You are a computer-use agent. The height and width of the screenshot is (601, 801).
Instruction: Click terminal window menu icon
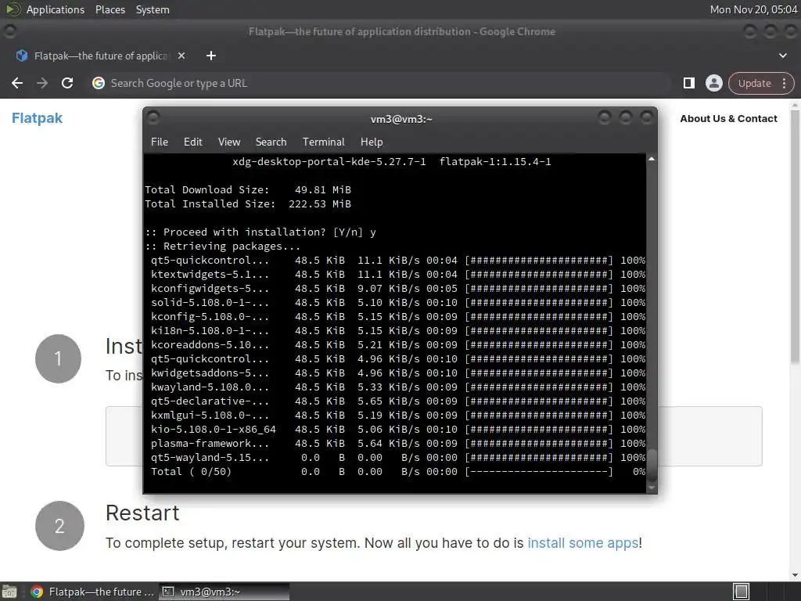153,118
